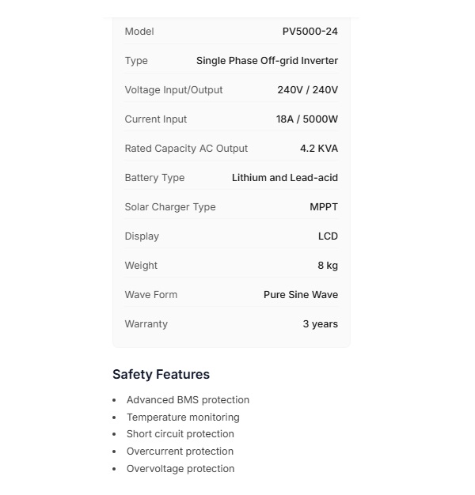Click Lithium and Lead-acid value
Viewport: 475px width, 495px height.
284,178
